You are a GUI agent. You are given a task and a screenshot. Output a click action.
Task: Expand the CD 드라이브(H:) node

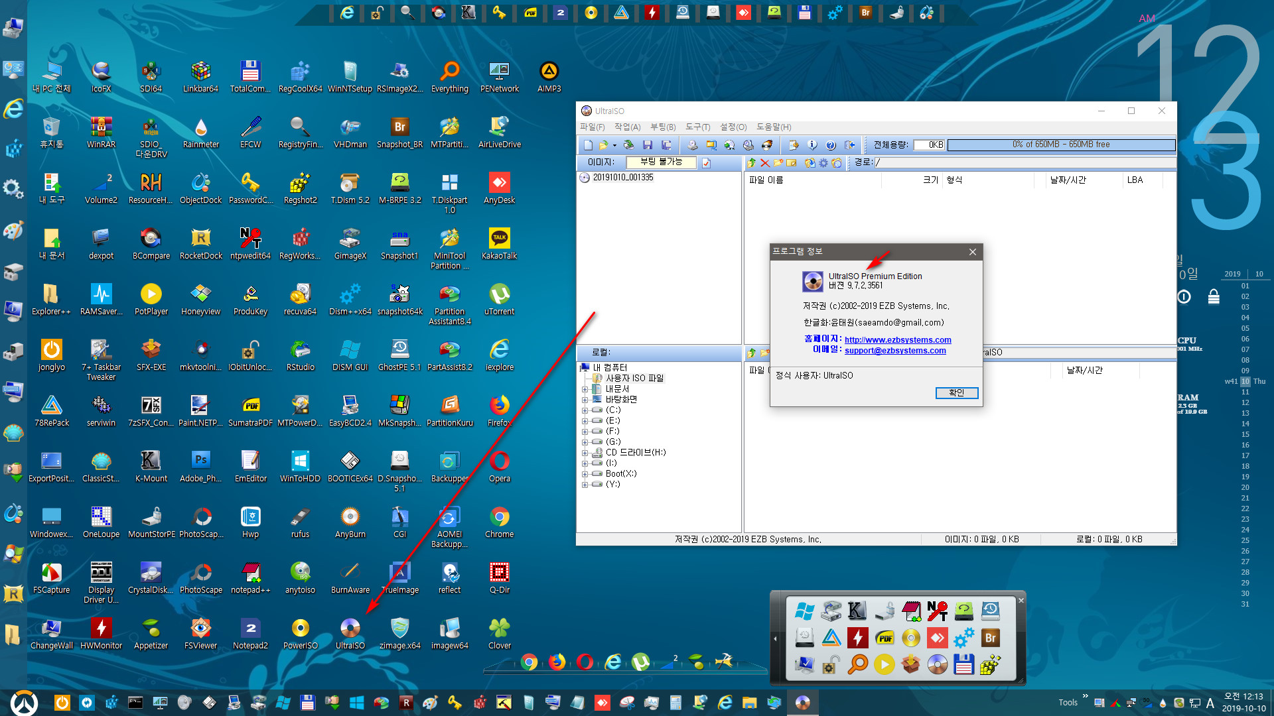(585, 453)
